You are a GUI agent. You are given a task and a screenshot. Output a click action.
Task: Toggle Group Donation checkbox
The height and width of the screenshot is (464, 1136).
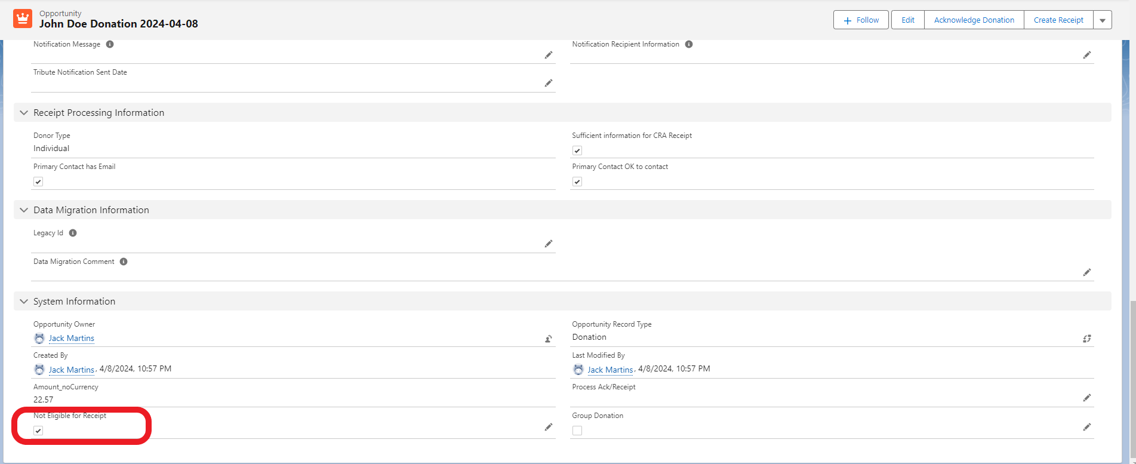pos(577,431)
